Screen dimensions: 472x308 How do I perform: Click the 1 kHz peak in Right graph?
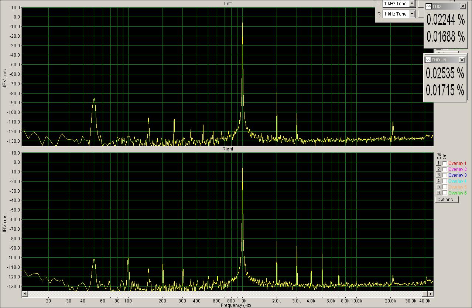[x=242, y=169]
